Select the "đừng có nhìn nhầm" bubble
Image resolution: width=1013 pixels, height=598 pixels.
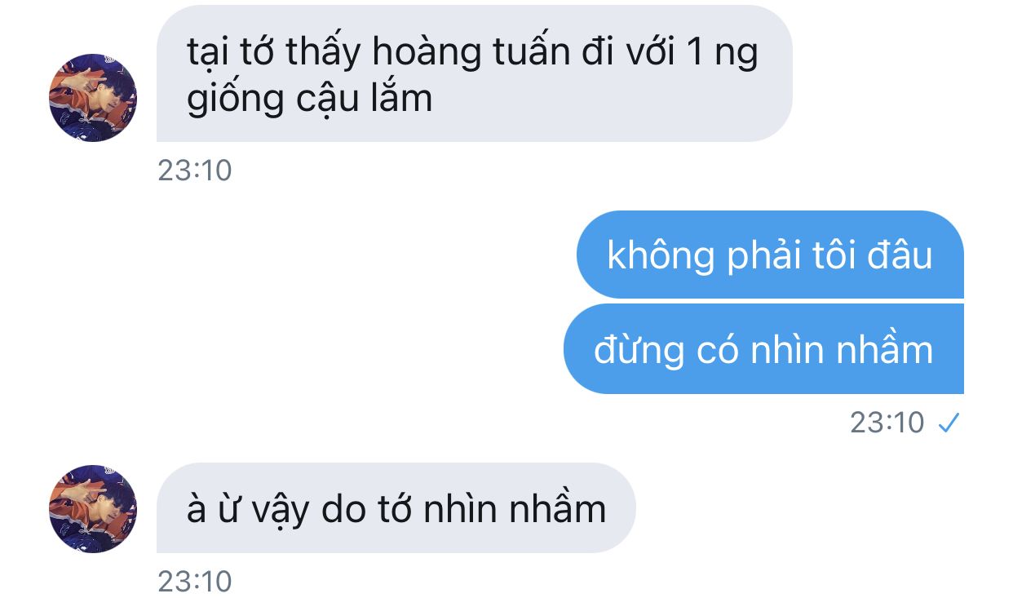tap(763, 348)
